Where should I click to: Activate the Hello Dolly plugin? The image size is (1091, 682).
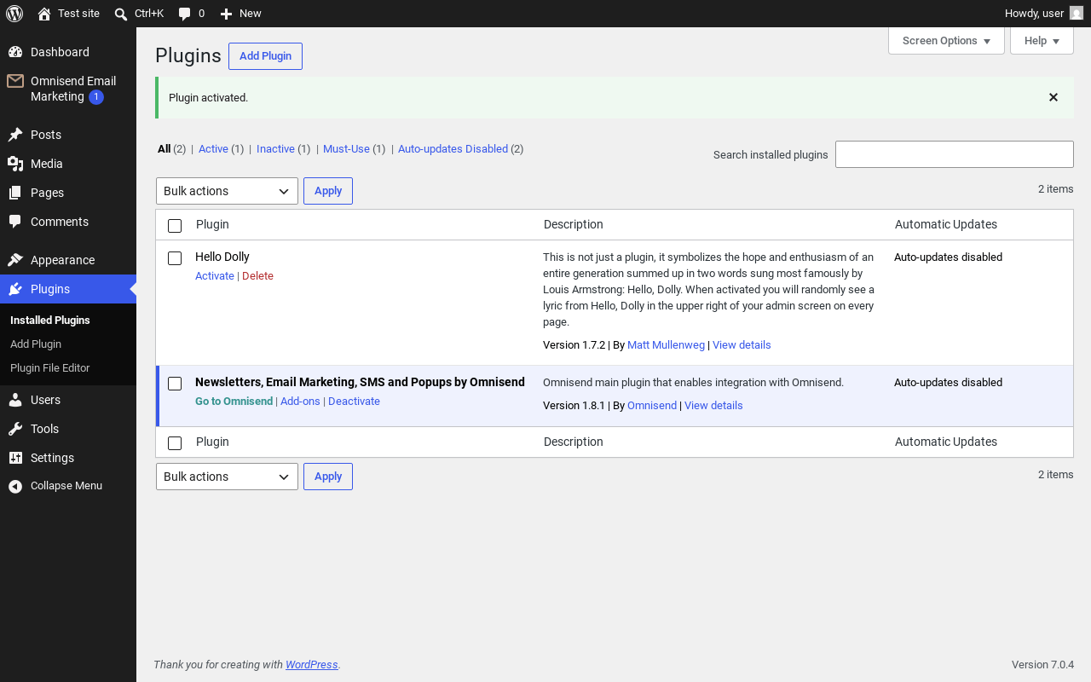click(215, 276)
